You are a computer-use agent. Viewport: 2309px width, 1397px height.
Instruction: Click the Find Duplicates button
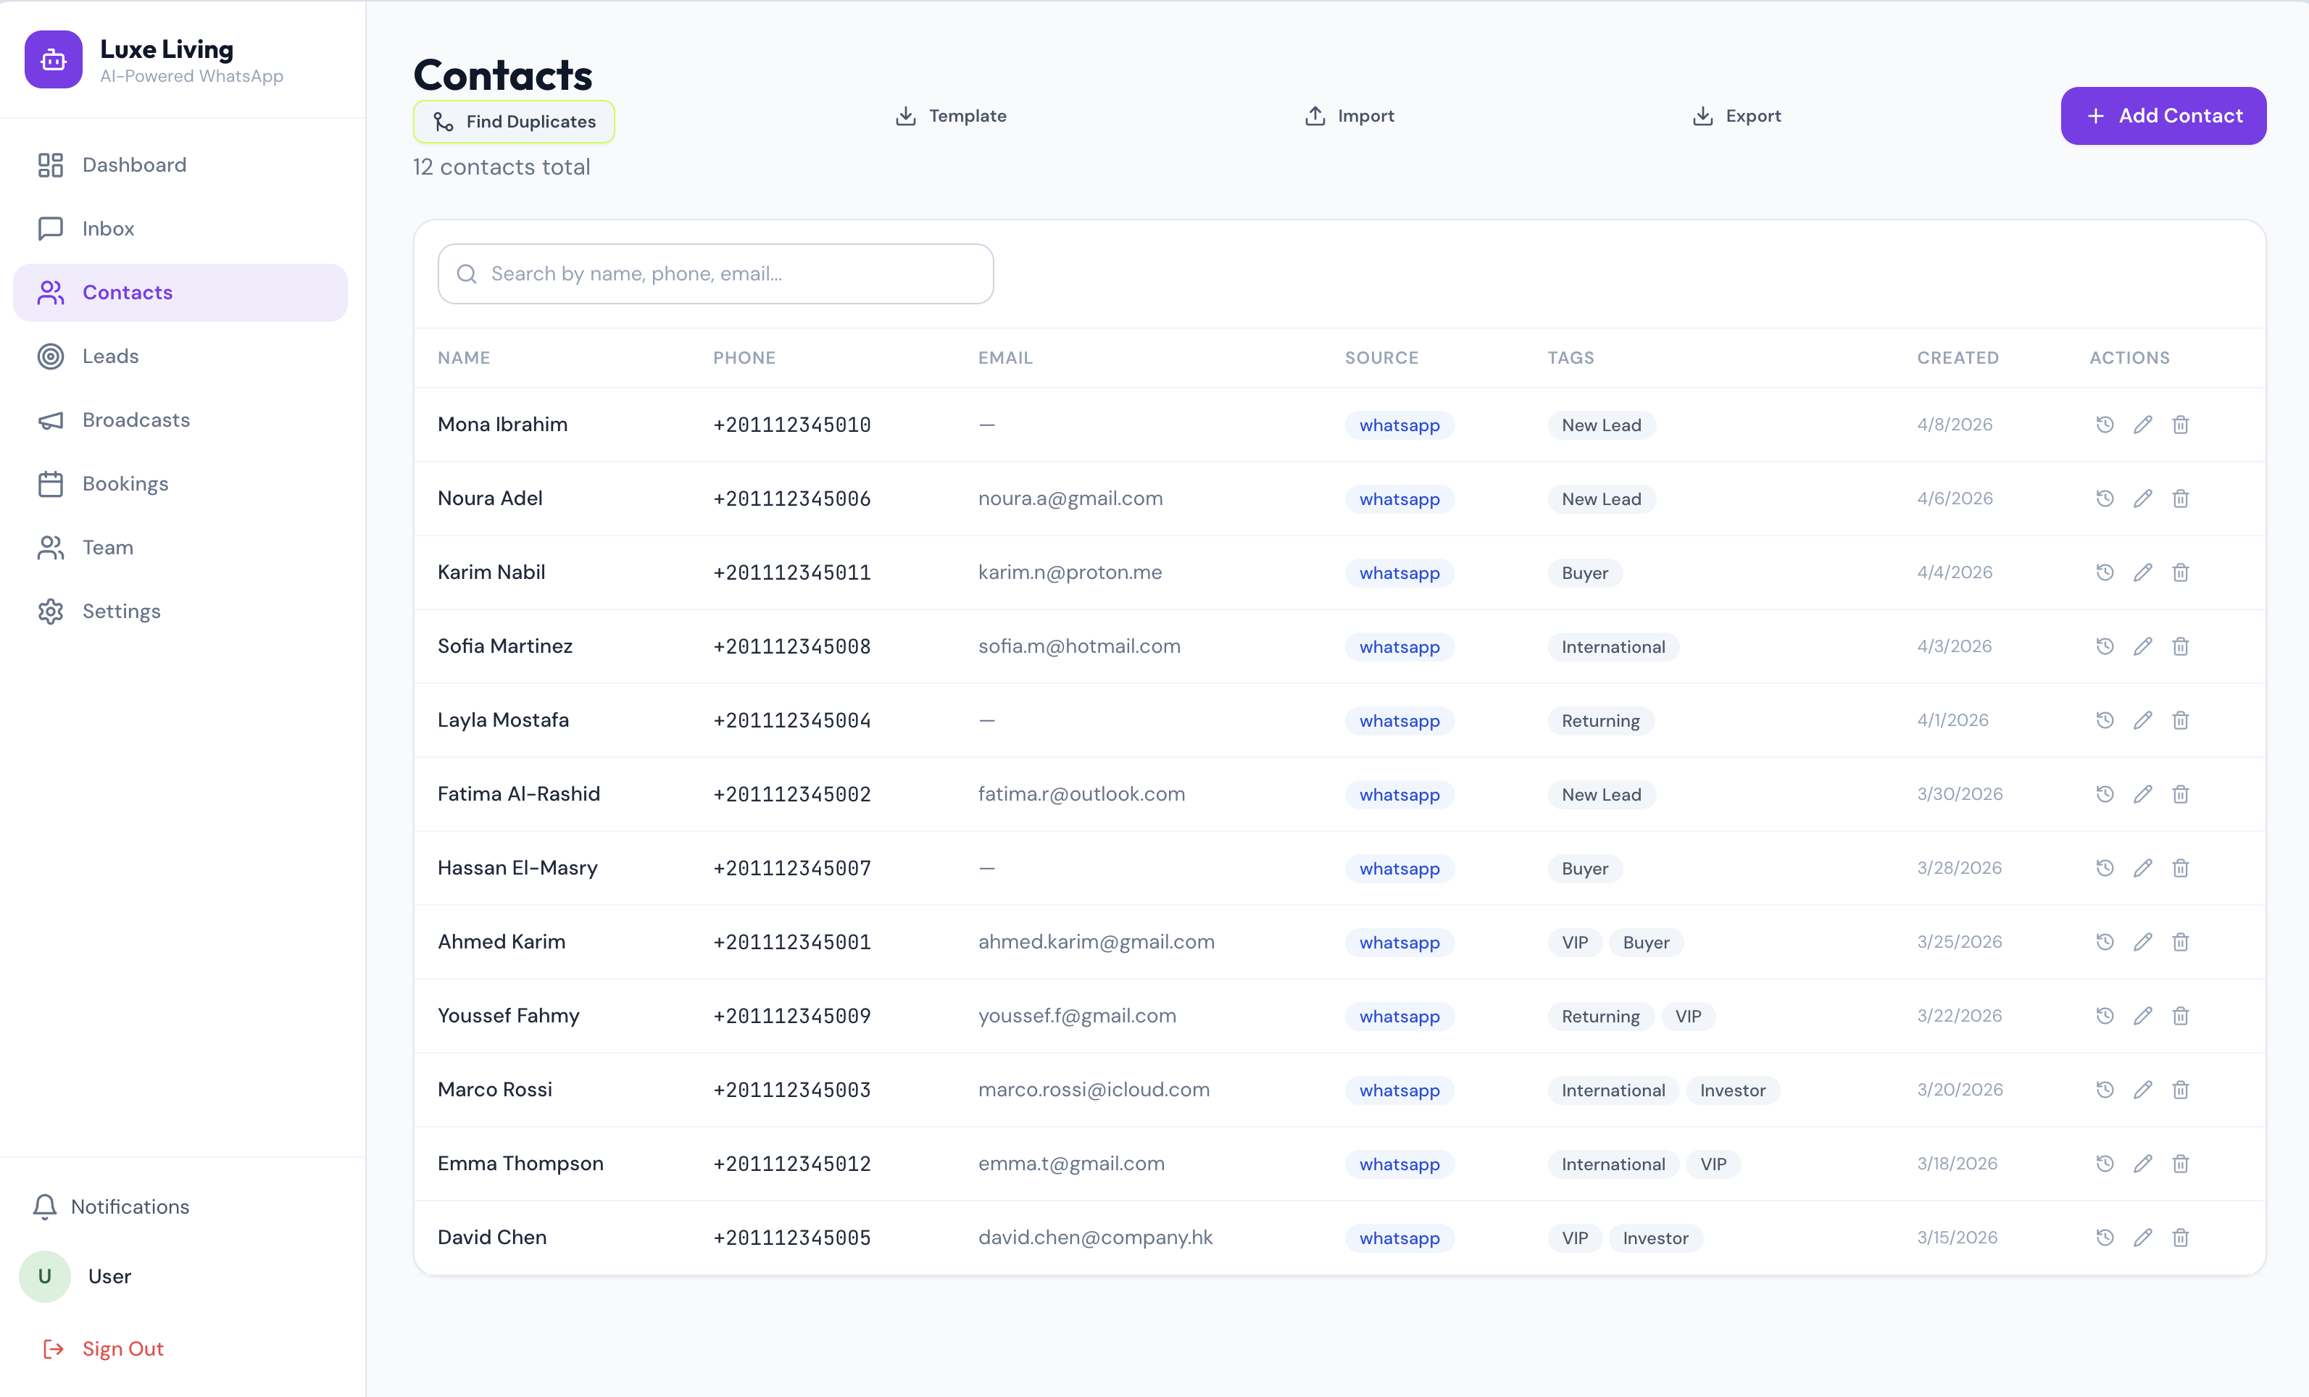click(x=514, y=121)
